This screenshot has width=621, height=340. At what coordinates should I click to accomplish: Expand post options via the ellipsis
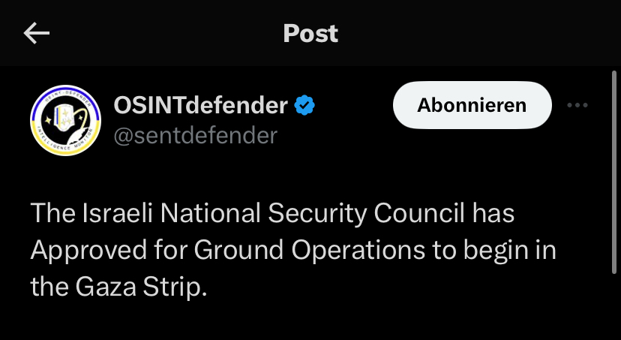577,106
